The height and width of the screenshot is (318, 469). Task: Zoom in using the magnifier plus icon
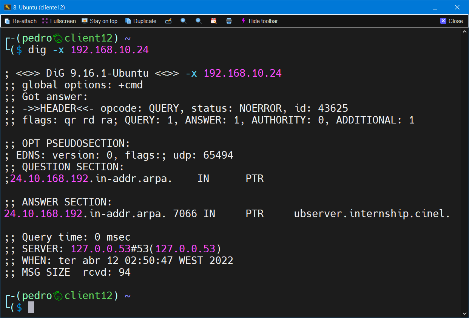(184, 21)
